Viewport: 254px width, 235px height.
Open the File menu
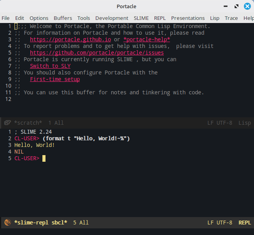pyautogui.click(x=5, y=18)
